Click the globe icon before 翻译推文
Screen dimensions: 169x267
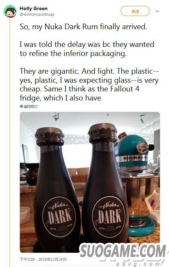point(22,106)
